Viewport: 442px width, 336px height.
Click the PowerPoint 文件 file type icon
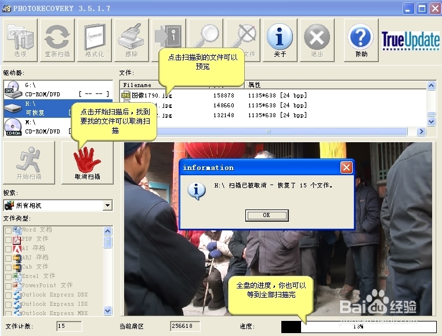17,286
